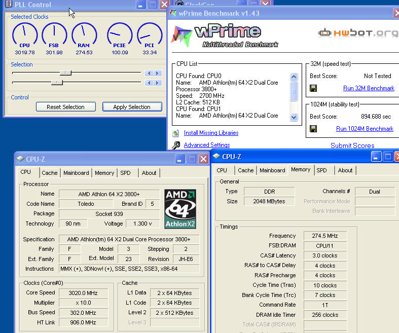Open Install Missing Libraries link
399x333 pixels.
tap(211, 133)
